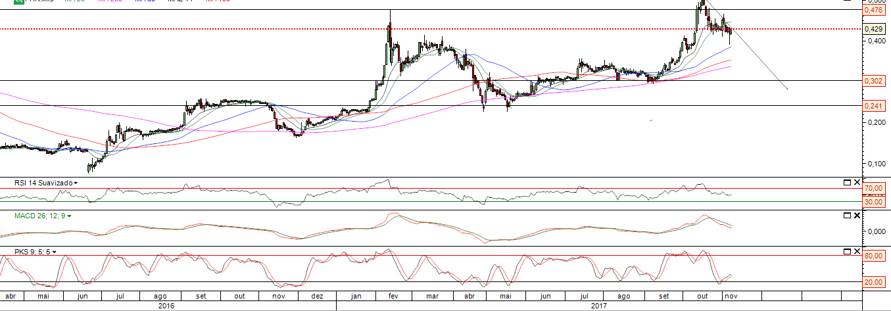Close the PKS stochastic panel
Screen dimensions: 891x311
(857, 251)
